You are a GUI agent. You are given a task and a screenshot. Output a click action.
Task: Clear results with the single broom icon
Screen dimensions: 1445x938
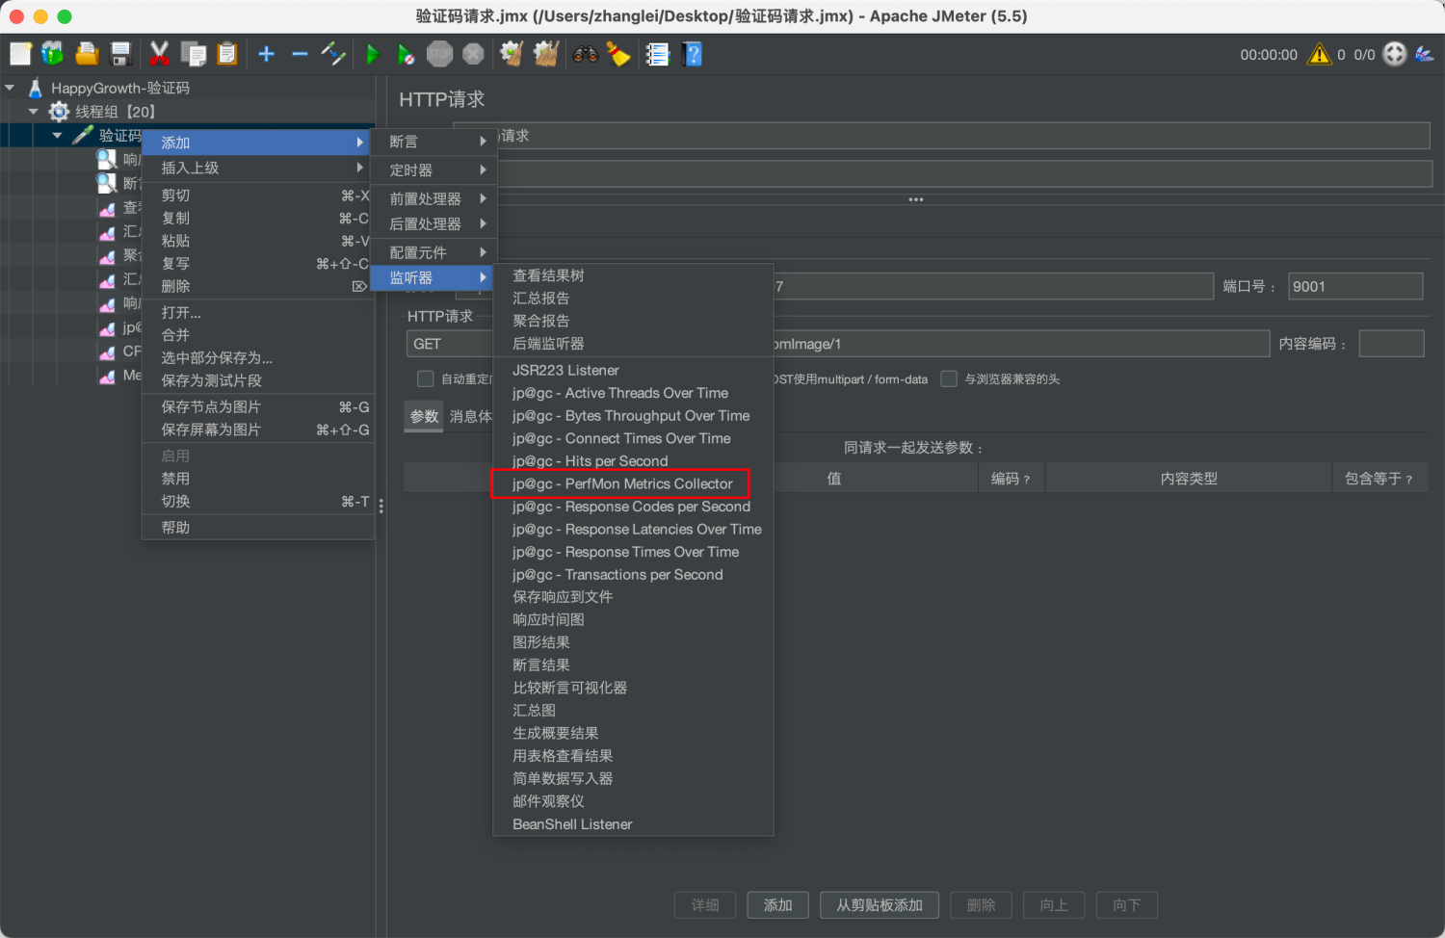click(x=512, y=54)
